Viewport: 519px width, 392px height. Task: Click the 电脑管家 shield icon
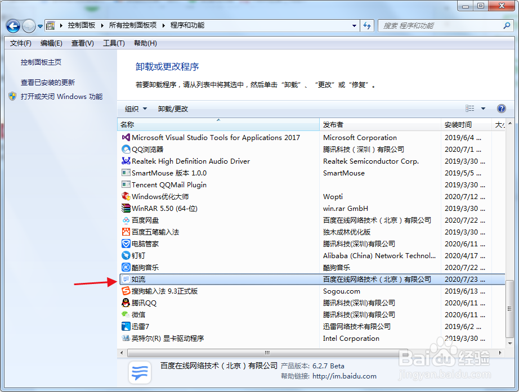(126, 244)
